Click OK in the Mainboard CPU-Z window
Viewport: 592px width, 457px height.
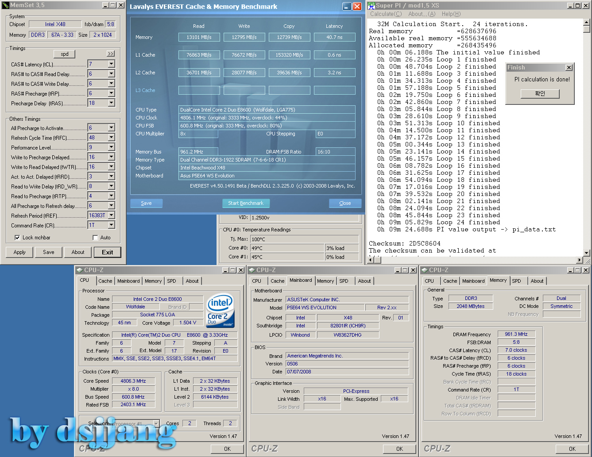click(400, 449)
